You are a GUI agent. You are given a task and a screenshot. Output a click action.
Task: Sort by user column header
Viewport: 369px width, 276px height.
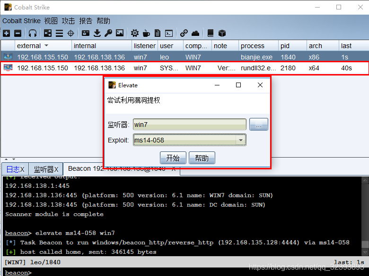[x=170, y=46]
